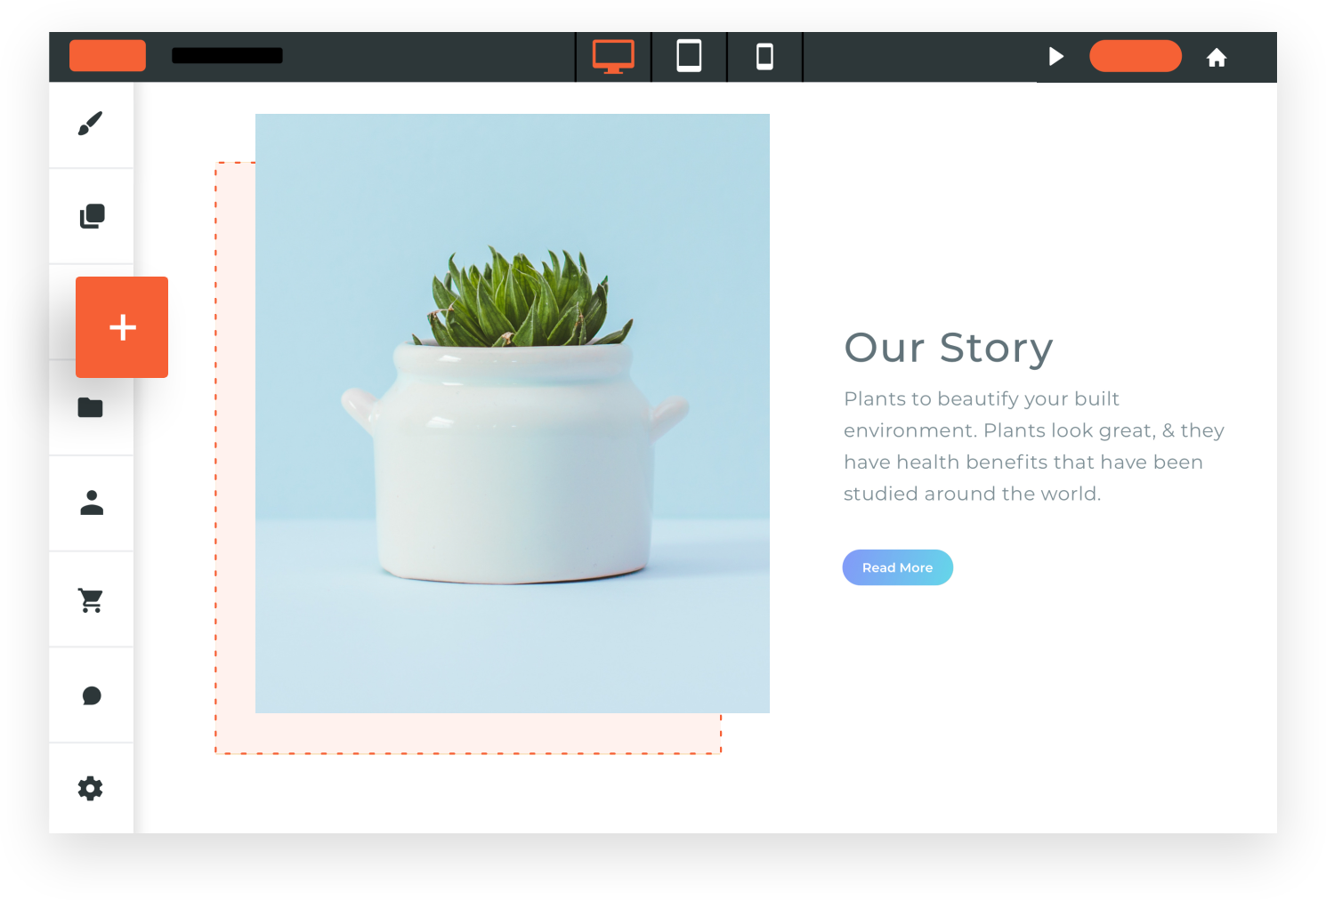This screenshot has width=1326, height=900.
Task: Go to the home icon
Action: click(1217, 58)
